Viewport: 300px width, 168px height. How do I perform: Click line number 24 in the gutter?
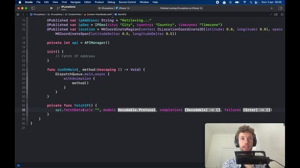(23, 70)
